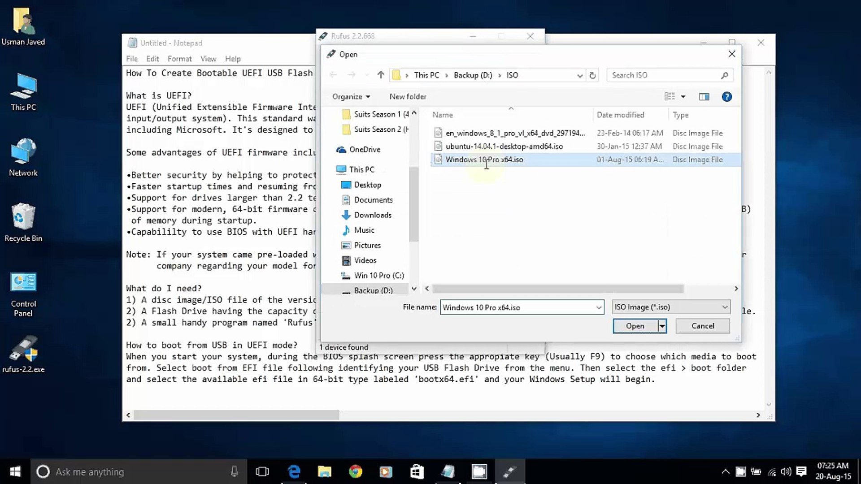Screen dimensions: 861x484
Task: Select Downloads in navigation pane
Action: pos(372,215)
